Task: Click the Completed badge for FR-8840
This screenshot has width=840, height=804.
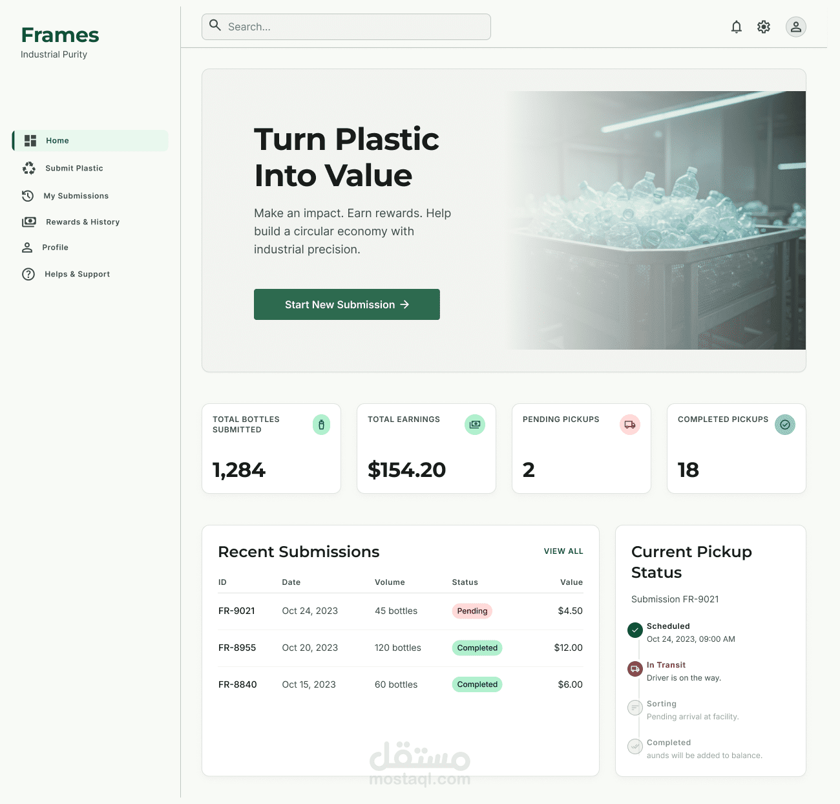Action: pyautogui.click(x=478, y=684)
